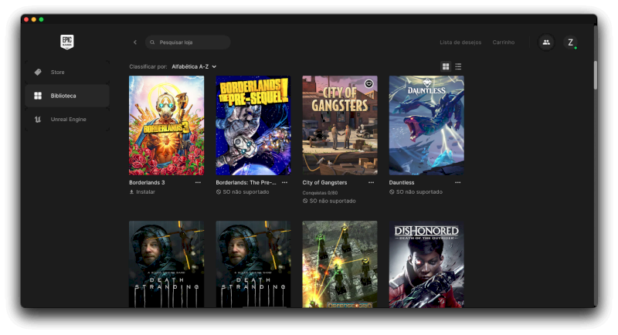Open the Biblioteca section
The width and height of the screenshot is (618, 335).
[67, 96]
